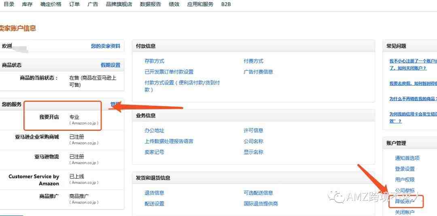This screenshot has width=437, height=216.
Task: Open the 订单 menu
Action: coord(74,4)
